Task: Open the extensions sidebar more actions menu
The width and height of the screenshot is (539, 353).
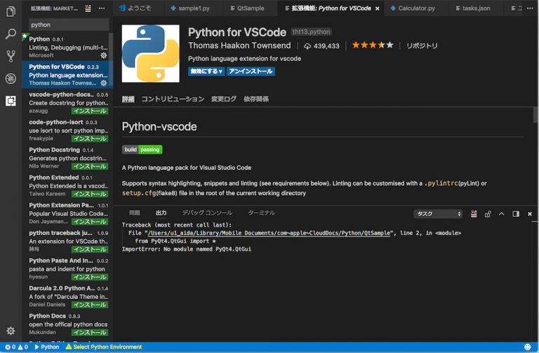Action: coord(102,8)
